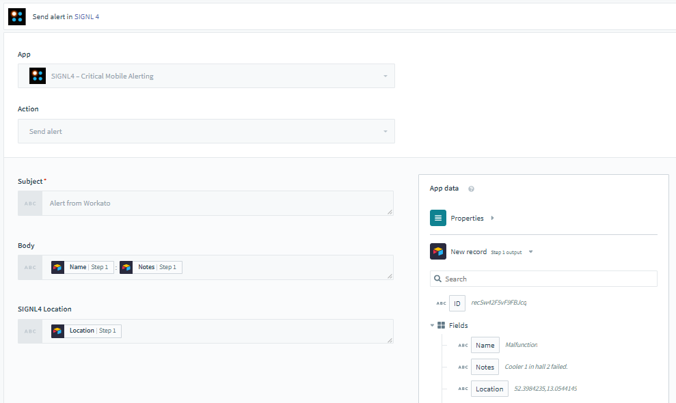Select the Location datapill in Fields

[x=489, y=389]
